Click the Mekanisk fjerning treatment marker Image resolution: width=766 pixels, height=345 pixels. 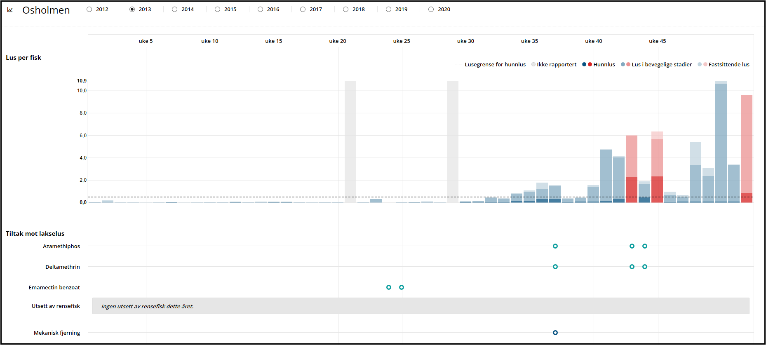coord(555,333)
